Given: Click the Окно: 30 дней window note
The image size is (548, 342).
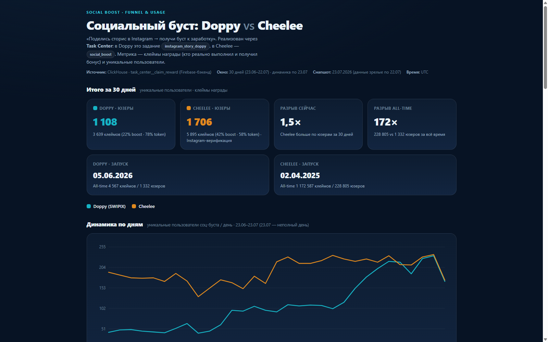Looking at the screenshot, I should pos(262,72).
